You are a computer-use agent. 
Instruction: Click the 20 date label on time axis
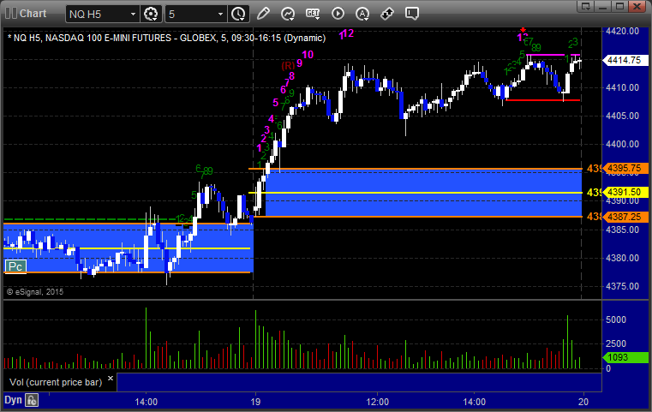click(583, 402)
